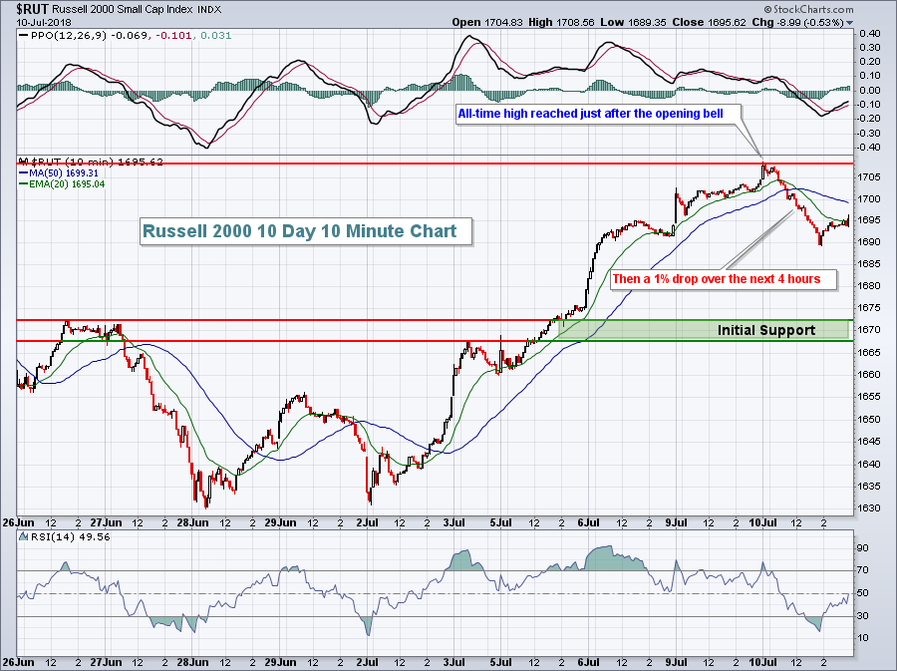Click the 0.40 PPO axis label
Screen dimensions: 897x671
pyautogui.click(x=870, y=34)
